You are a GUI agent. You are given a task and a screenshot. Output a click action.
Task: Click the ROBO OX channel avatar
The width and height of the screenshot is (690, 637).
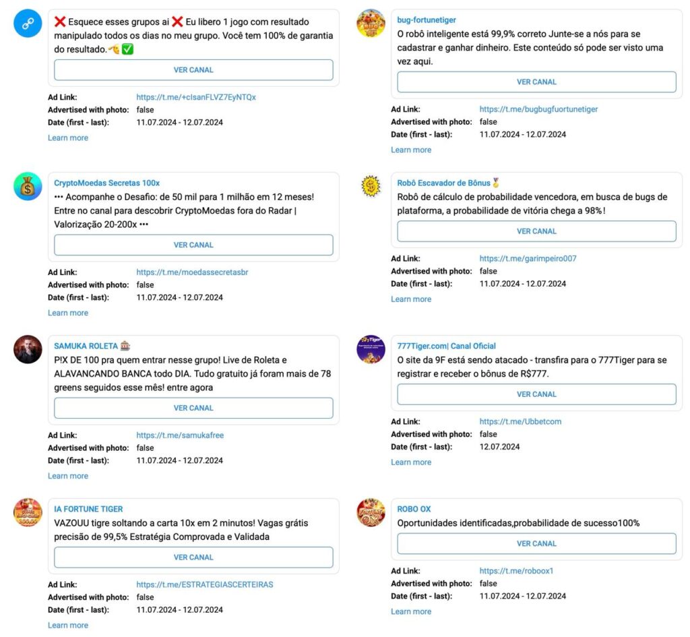click(x=371, y=512)
